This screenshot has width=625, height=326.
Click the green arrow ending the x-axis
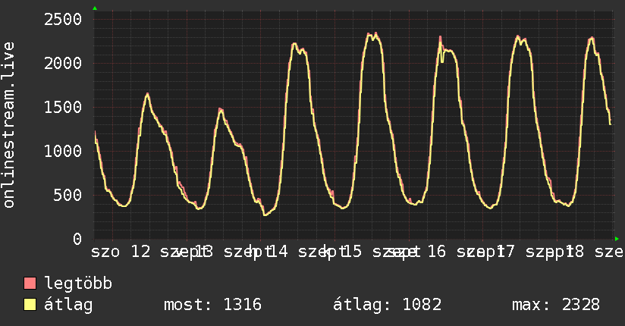point(617,239)
